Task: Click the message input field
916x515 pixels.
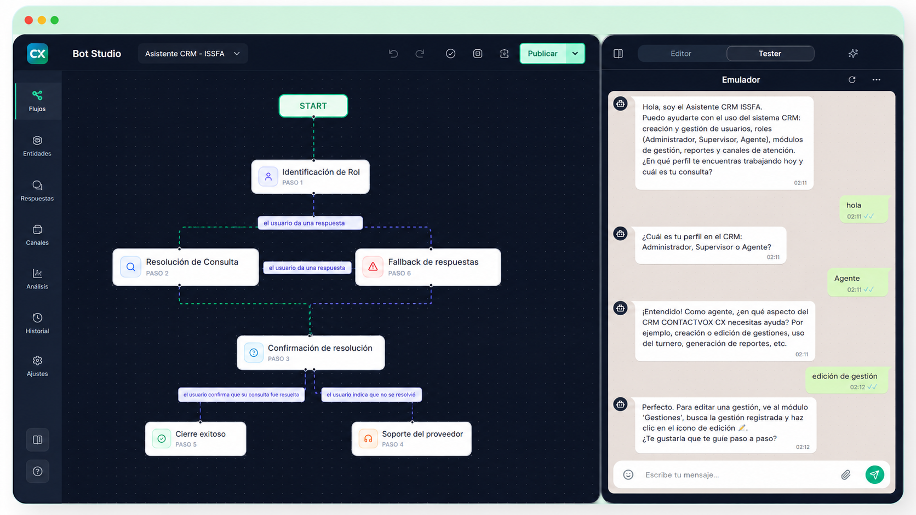Action: tap(737, 475)
